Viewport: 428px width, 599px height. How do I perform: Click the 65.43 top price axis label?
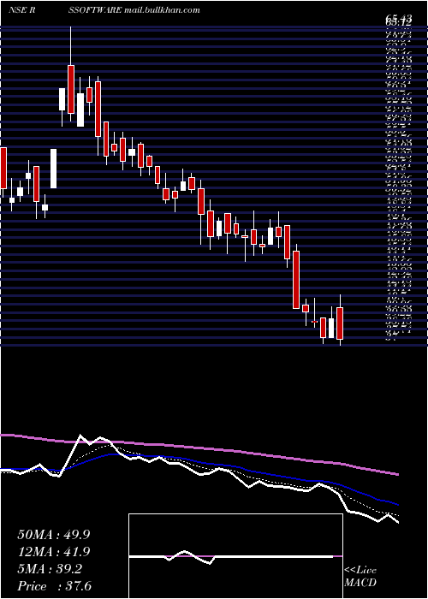point(399,18)
